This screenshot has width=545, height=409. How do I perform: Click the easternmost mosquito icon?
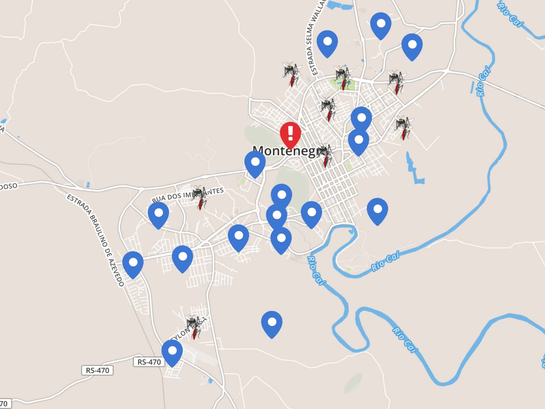(x=404, y=127)
